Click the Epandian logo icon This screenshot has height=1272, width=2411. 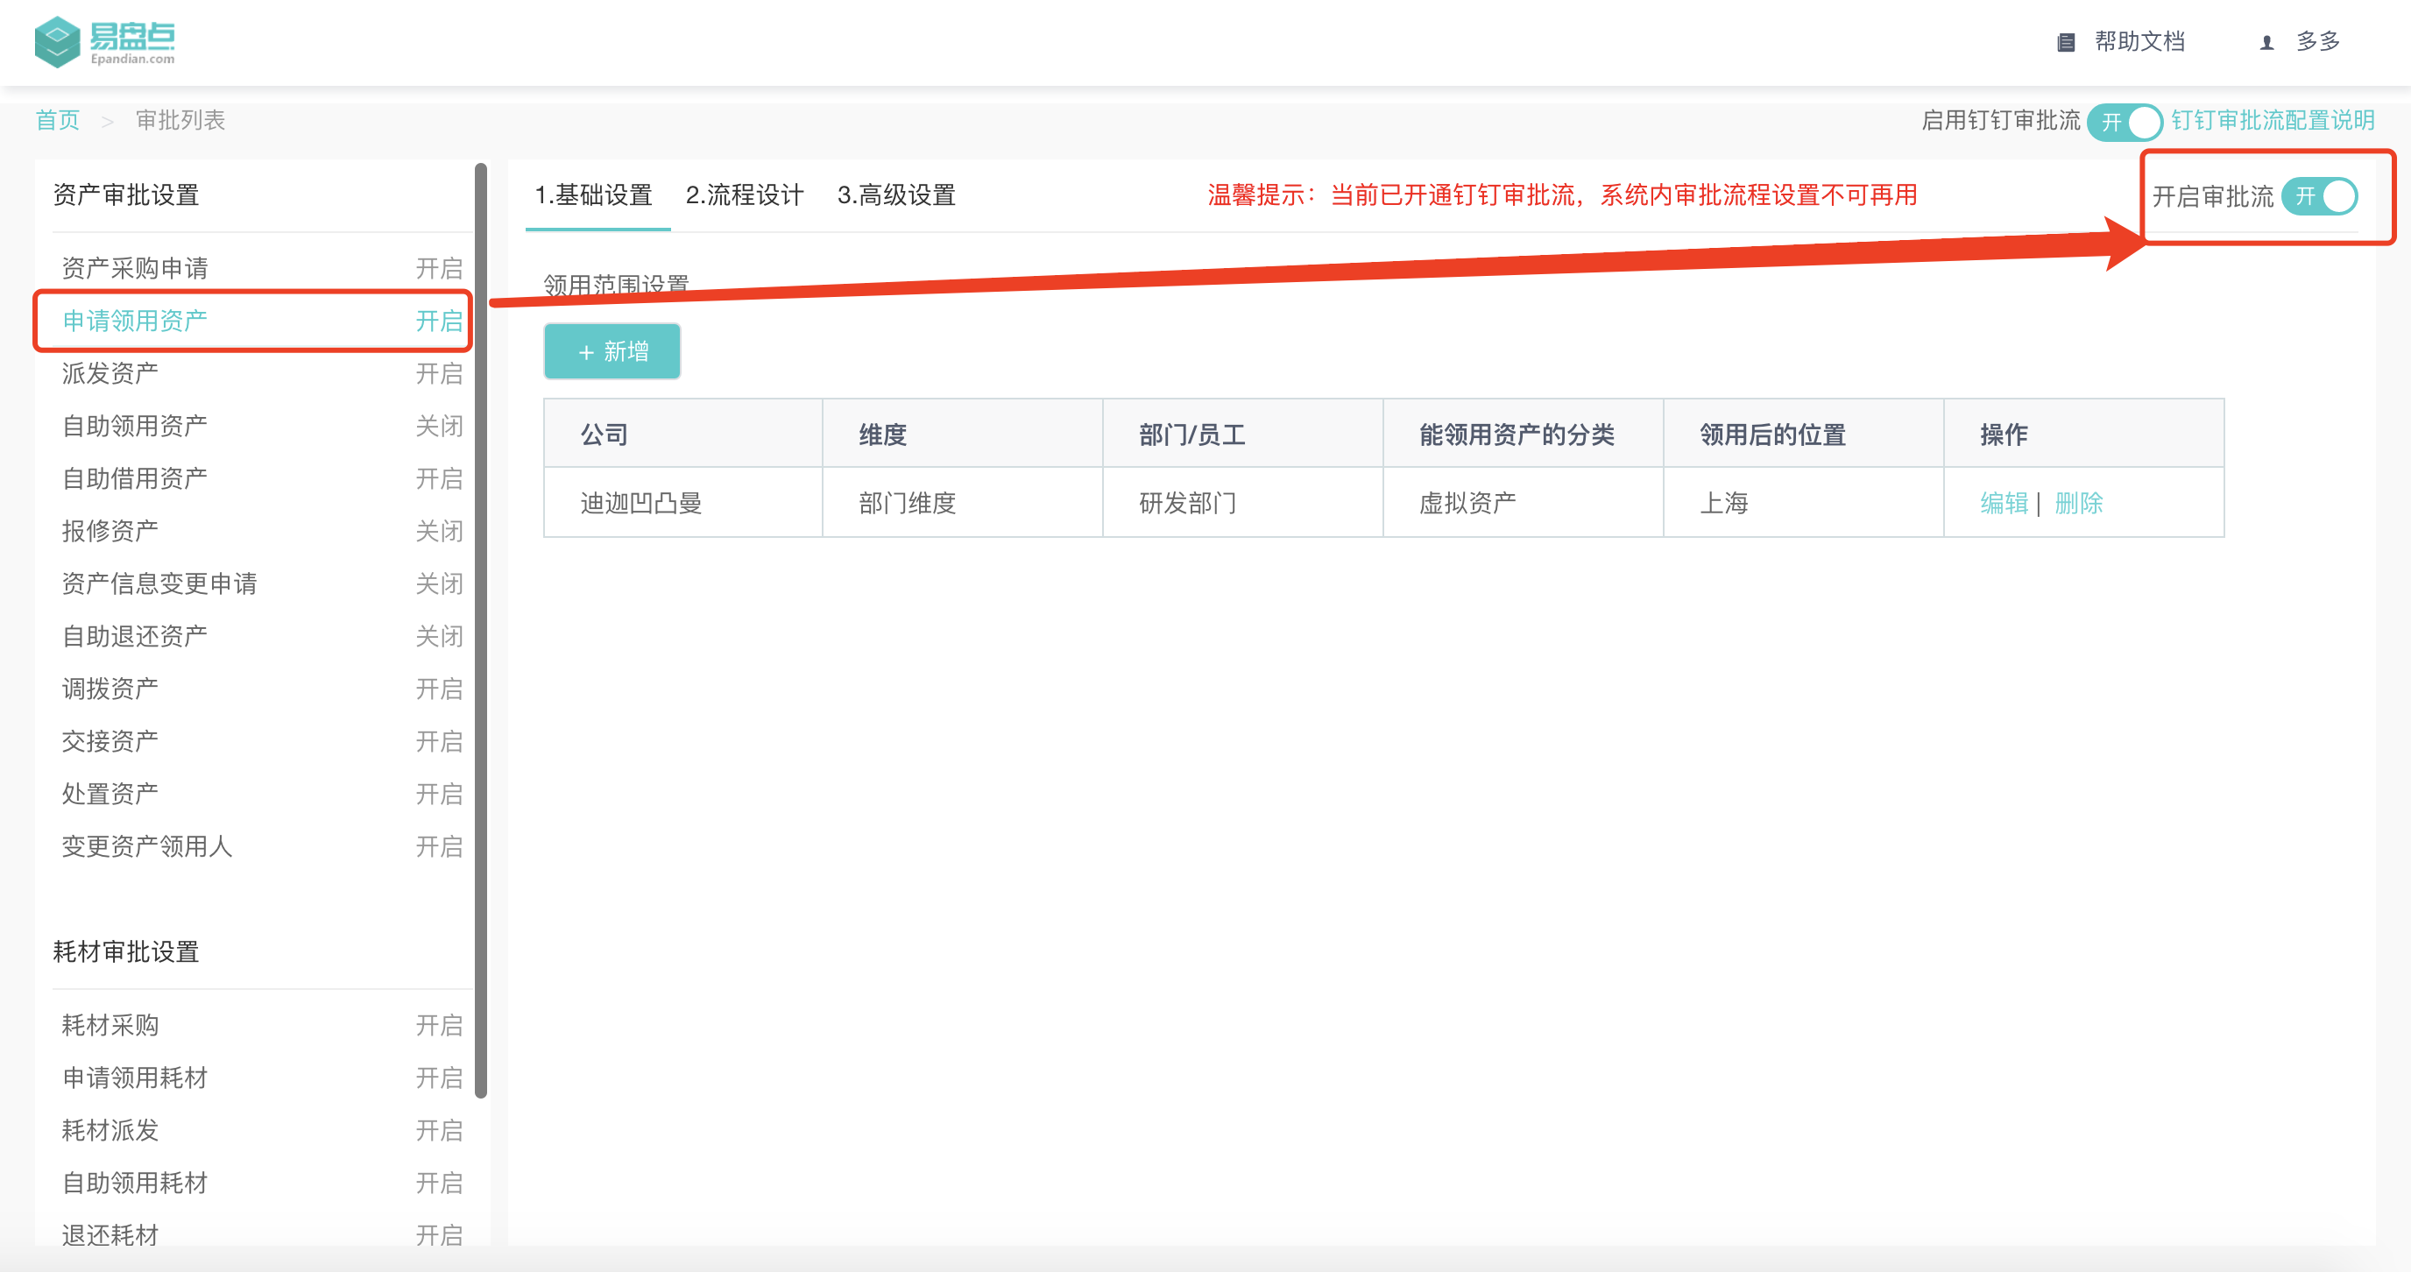(x=57, y=42)
